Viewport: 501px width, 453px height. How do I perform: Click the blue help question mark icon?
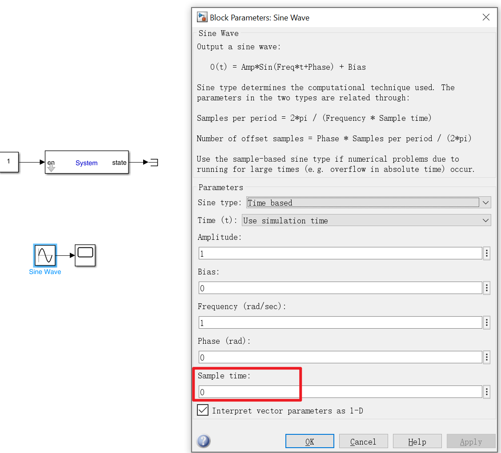(x=204, y=441)
